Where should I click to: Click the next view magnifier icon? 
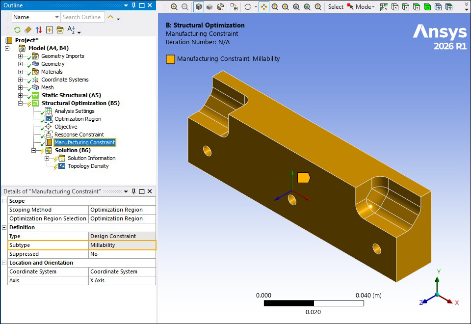(x=185, y=7)
